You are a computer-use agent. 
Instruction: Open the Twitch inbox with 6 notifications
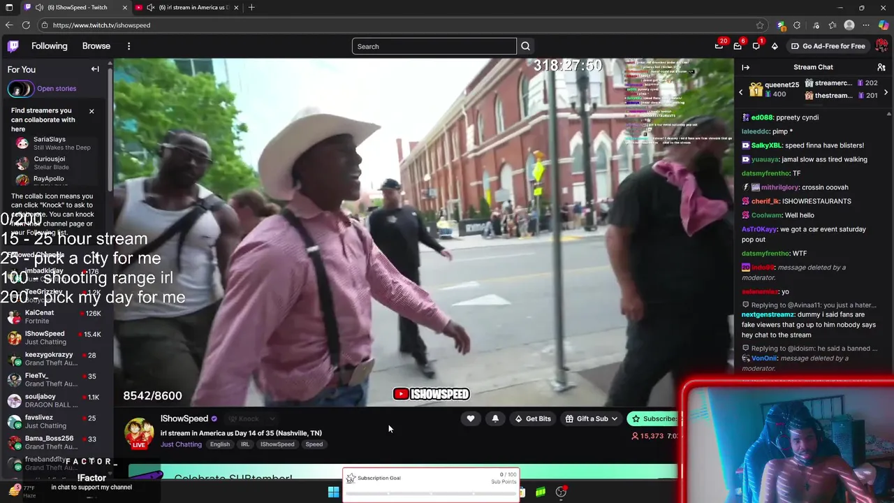click(738, 46)
